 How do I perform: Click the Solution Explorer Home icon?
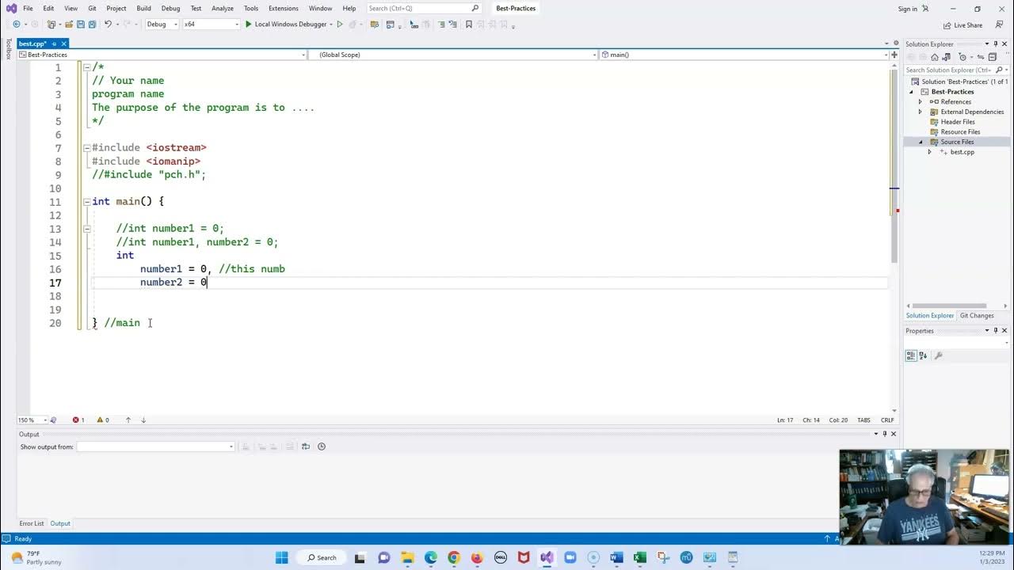click(x=935, y=57)
